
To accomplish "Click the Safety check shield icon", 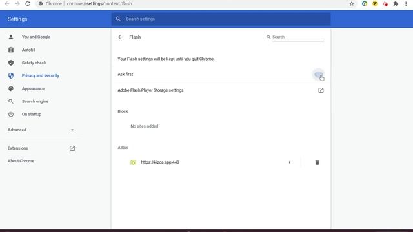I will pyautogui.click(x=11, y=63).
